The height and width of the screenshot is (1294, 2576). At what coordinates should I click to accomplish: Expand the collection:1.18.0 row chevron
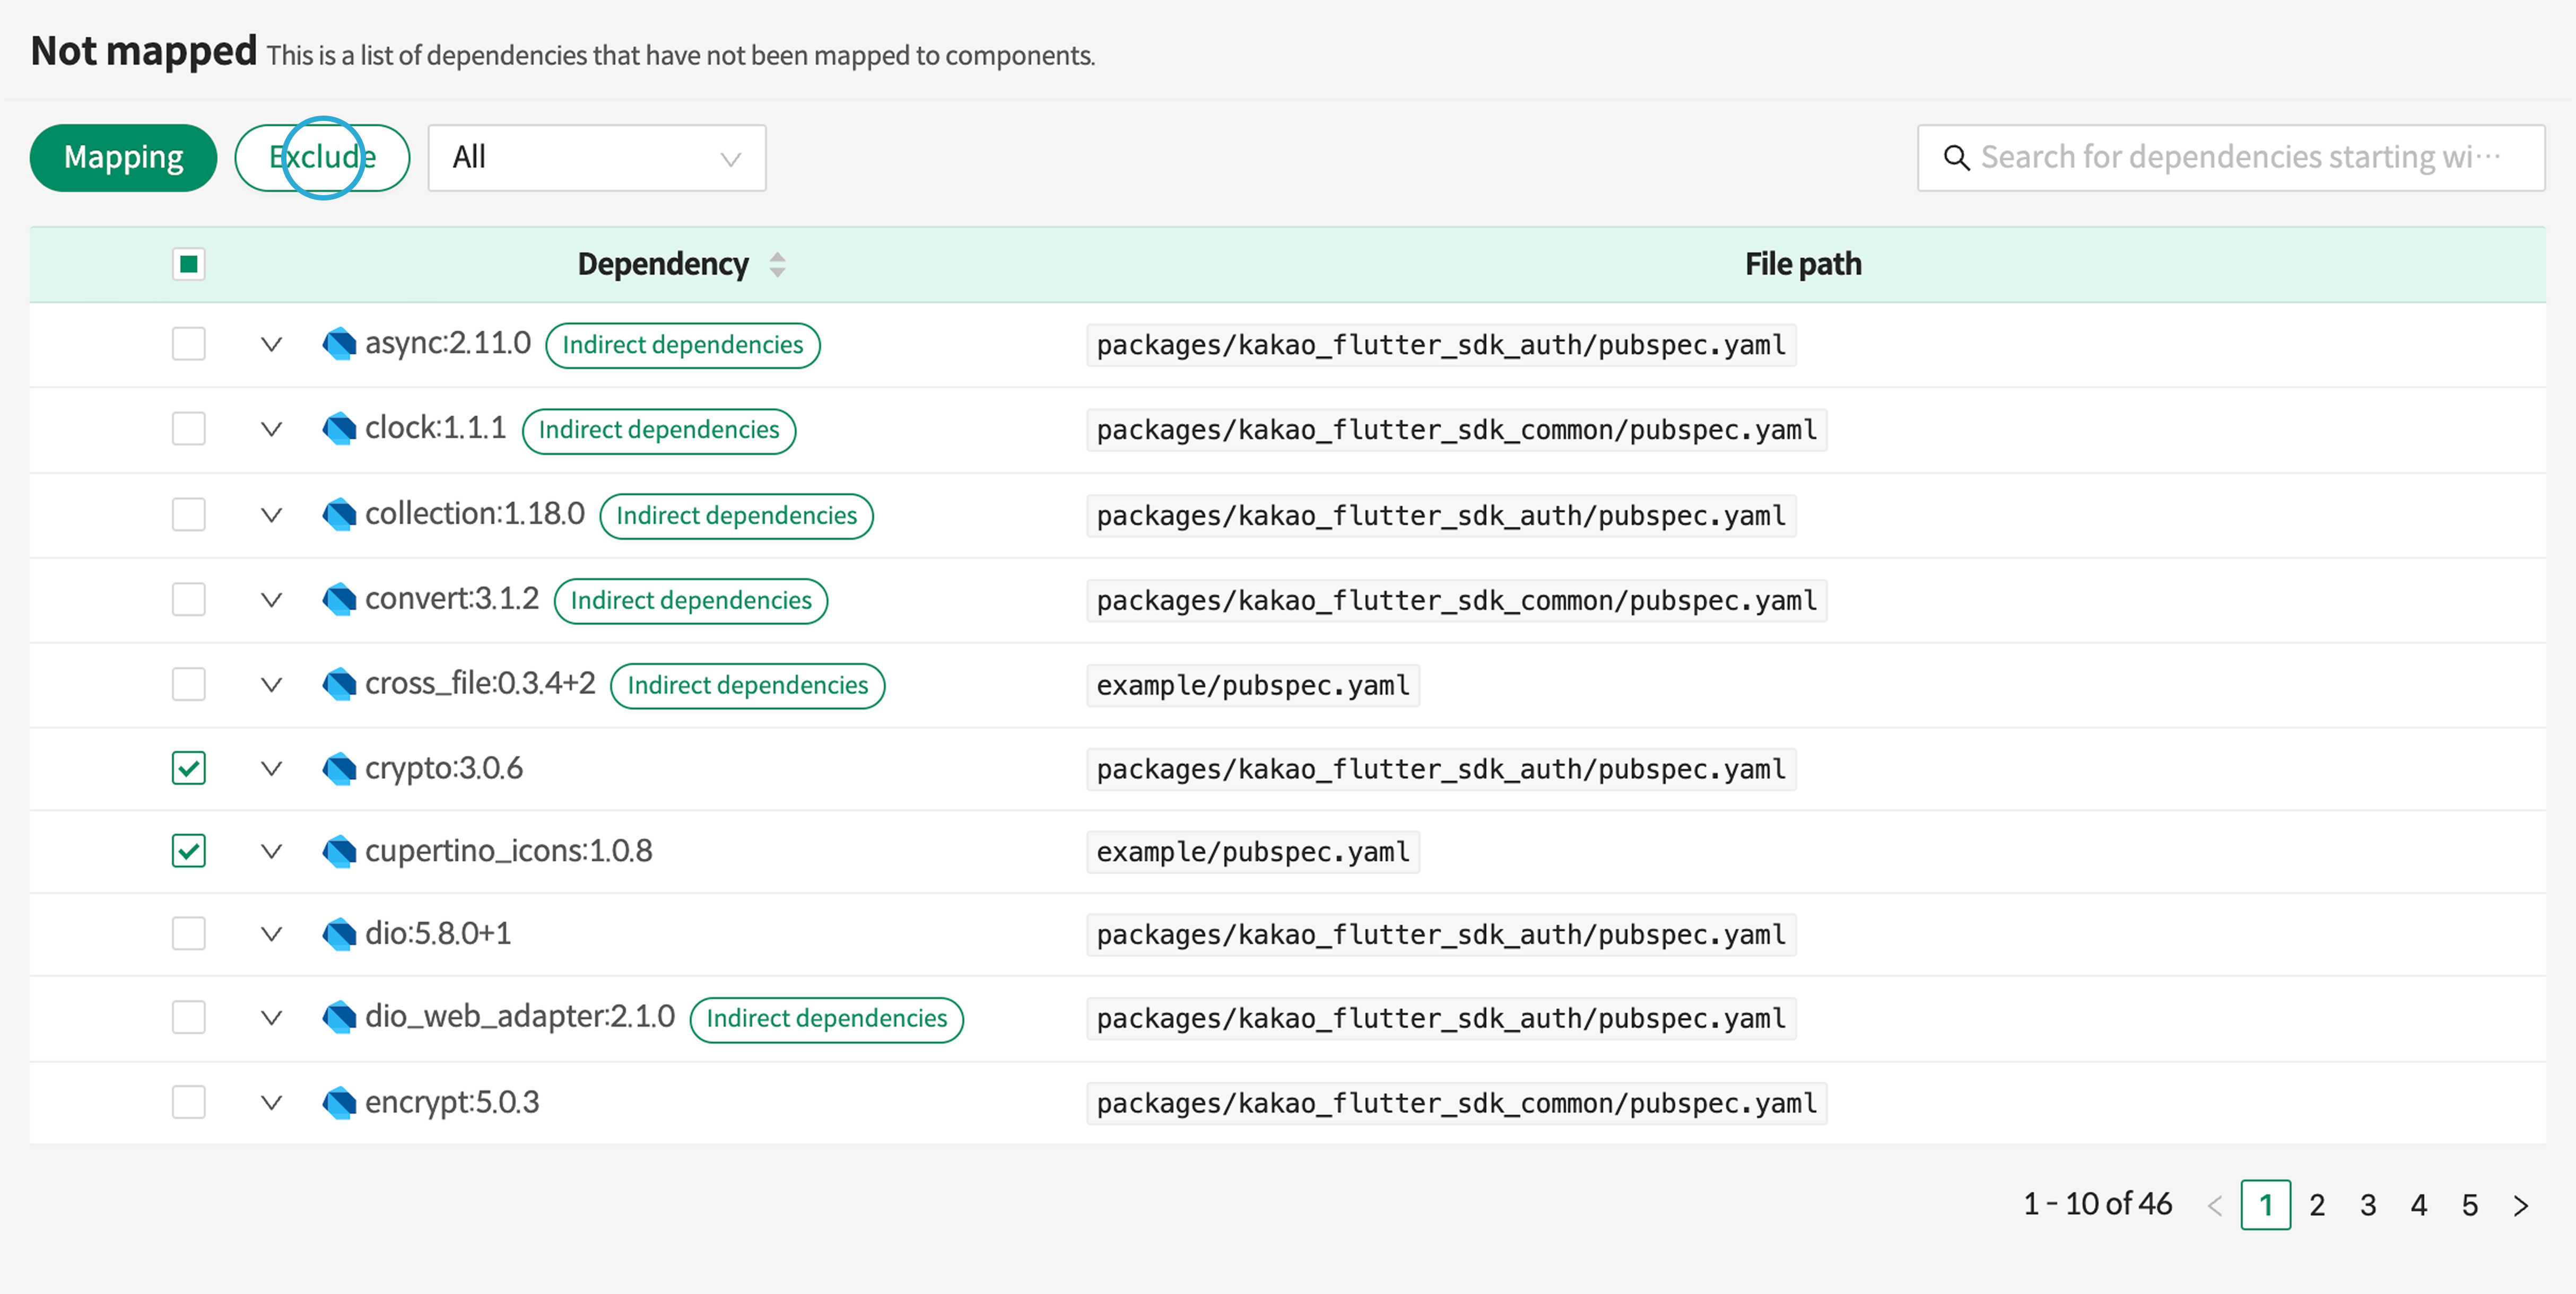(x=271, y=515)
